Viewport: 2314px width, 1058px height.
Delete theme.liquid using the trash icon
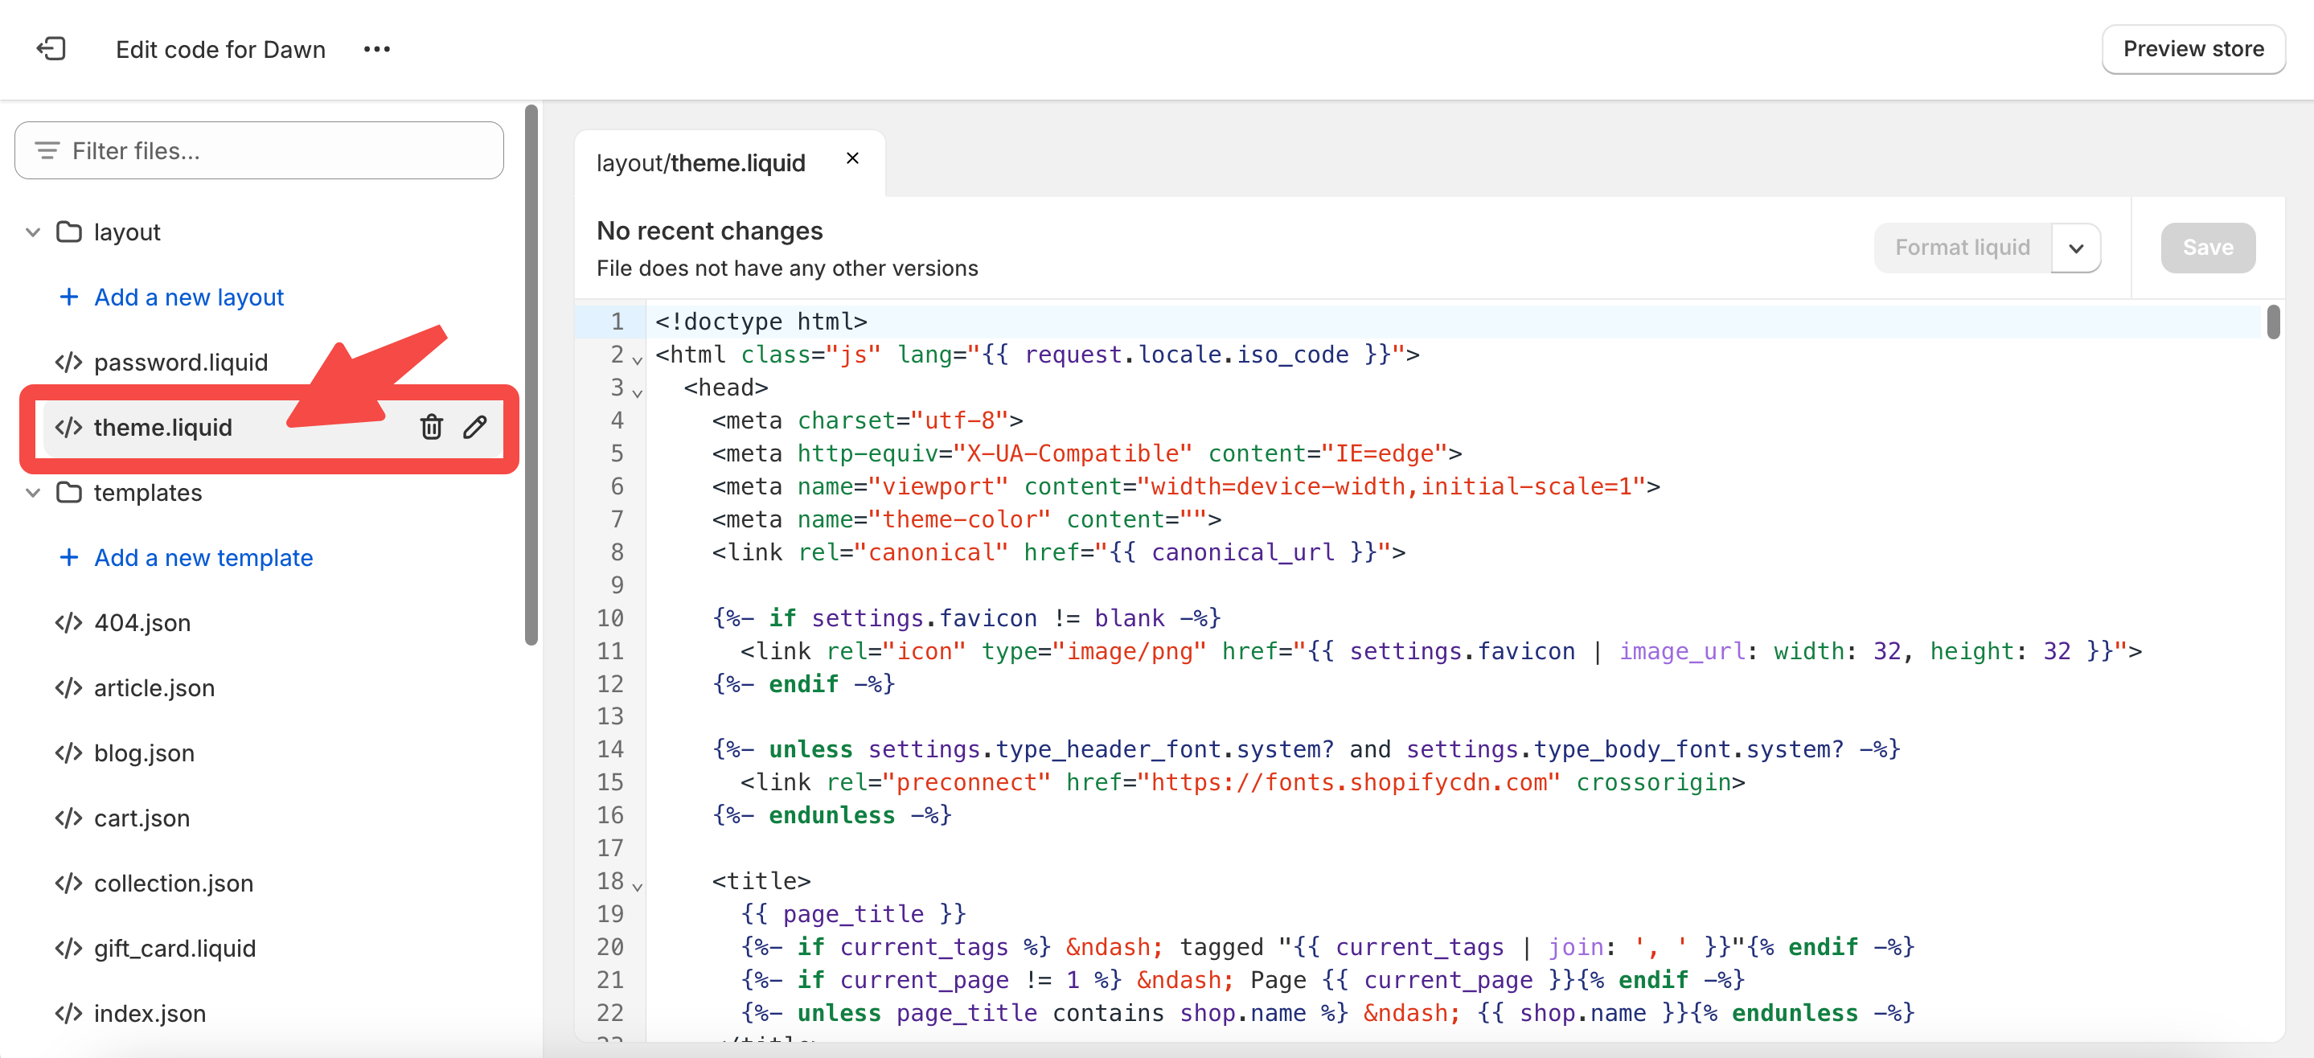pyautogui.click(x=431, y=428)
